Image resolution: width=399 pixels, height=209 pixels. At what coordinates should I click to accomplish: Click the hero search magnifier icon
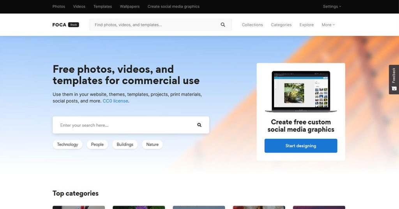tap(199, 125)
